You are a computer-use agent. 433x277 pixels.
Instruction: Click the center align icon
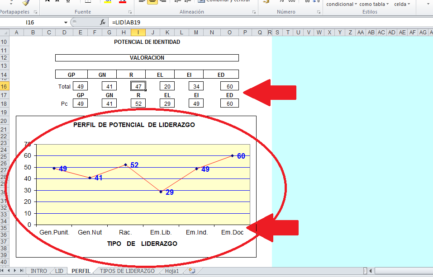coord(152,2)
